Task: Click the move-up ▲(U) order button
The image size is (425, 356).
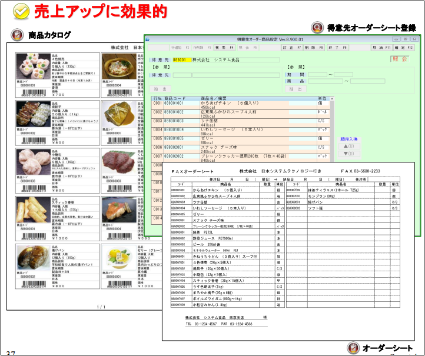Action: (x=349, y=147)
